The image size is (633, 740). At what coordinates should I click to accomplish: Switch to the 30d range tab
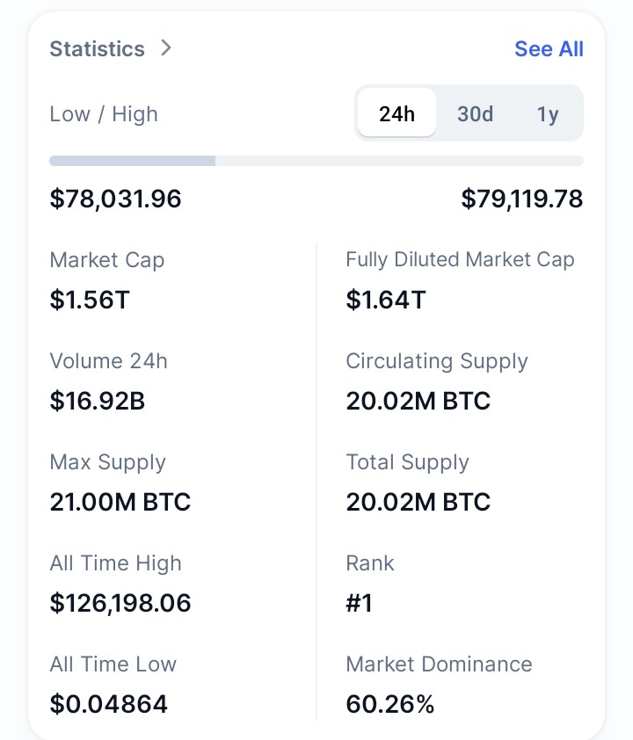475,113
